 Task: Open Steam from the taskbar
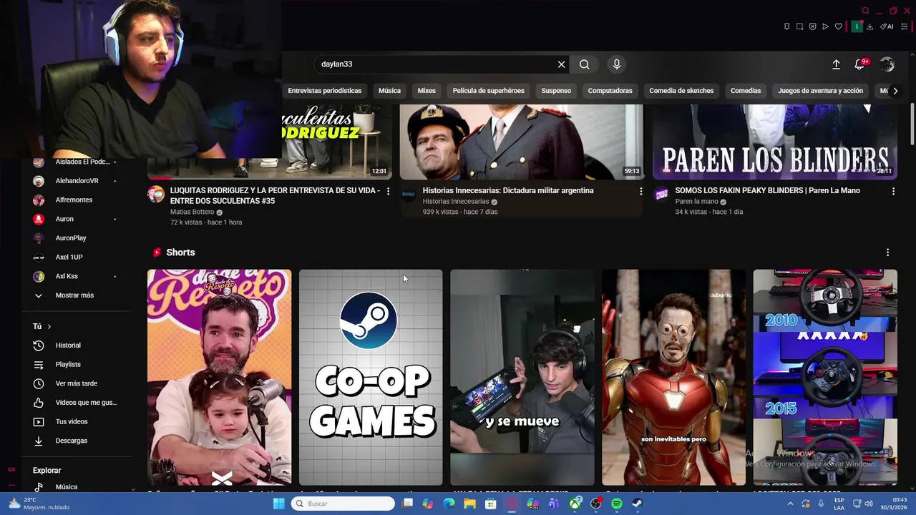click(x=638, y=504)
